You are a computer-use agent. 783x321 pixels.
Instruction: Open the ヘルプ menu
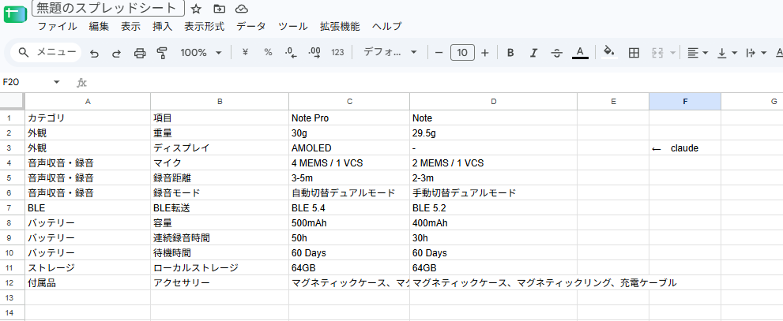[x=387, y=26]
